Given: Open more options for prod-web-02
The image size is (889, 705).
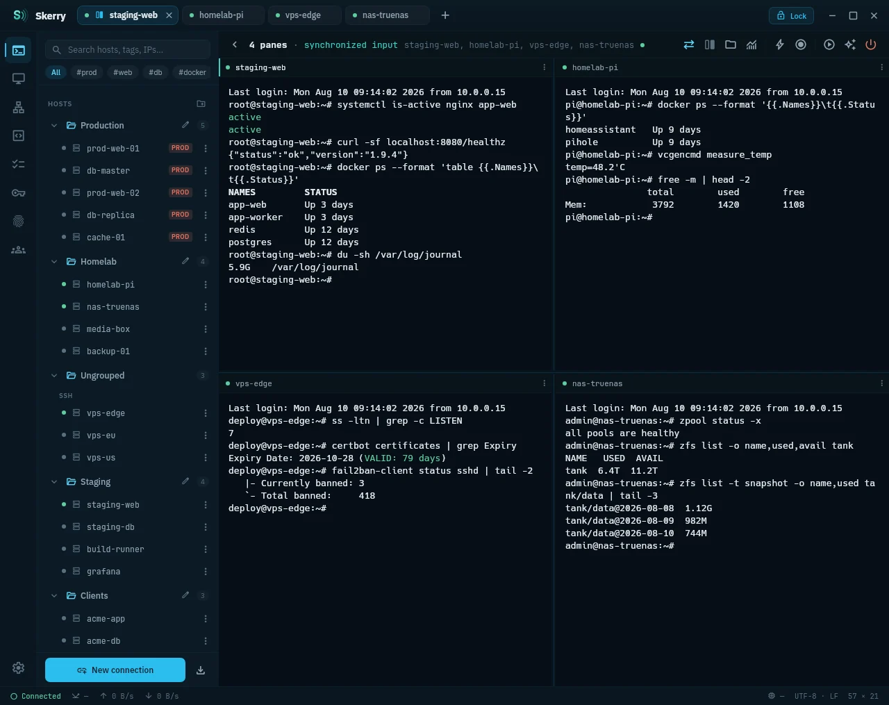Looking at the screenshot, I should click(206, 192).
